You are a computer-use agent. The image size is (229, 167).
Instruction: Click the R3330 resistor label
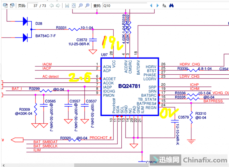coord(183,69)
